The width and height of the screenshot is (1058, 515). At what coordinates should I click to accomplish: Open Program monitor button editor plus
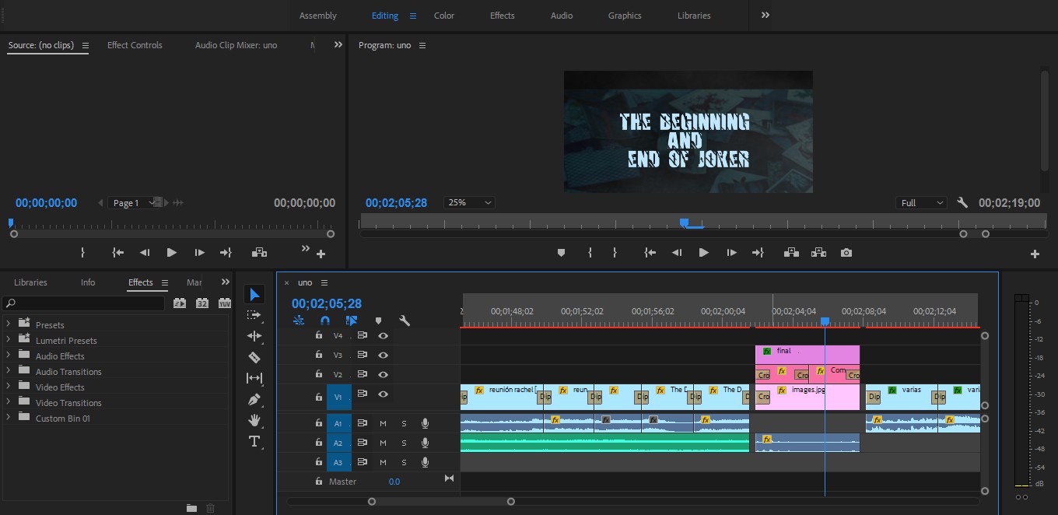[1035, 254]
